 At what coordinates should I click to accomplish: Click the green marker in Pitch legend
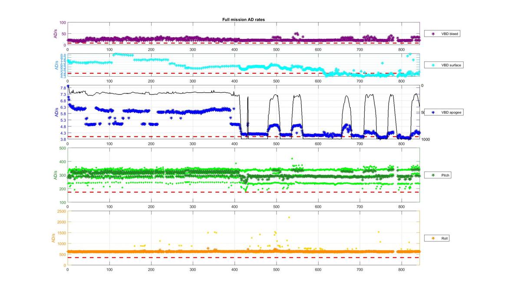pyautogui.click(x=432, y=175)
